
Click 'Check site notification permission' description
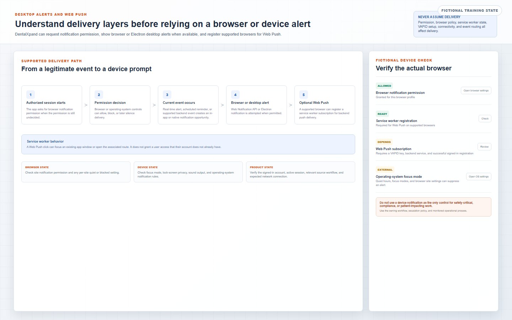72,173
